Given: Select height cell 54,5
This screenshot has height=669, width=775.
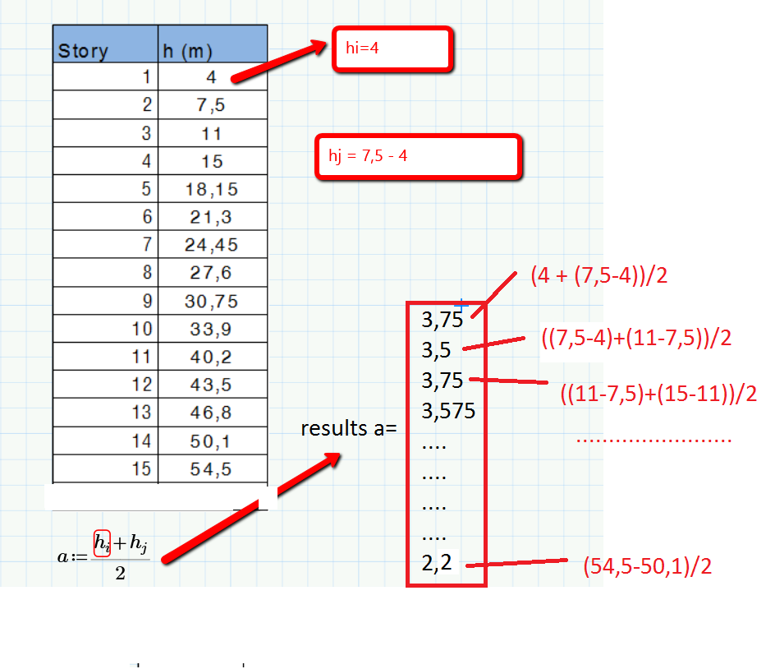Looking at the screenshot, I should point(213,468).
